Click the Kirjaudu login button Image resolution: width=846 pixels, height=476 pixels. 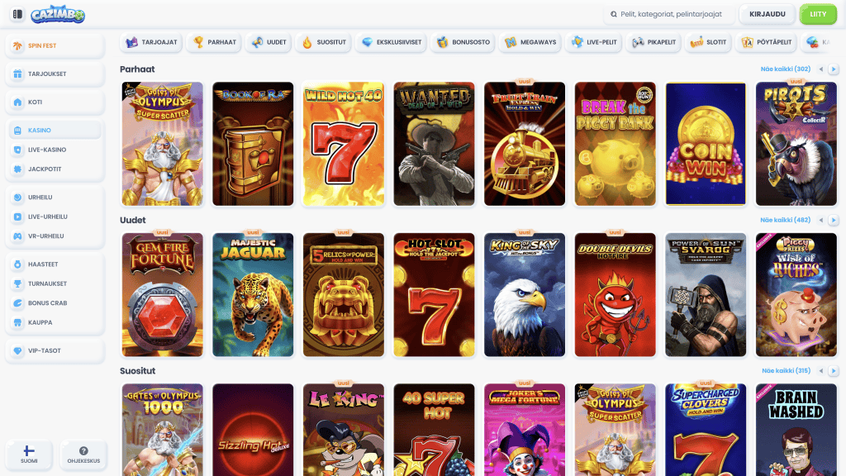click(x=768, y=14)
